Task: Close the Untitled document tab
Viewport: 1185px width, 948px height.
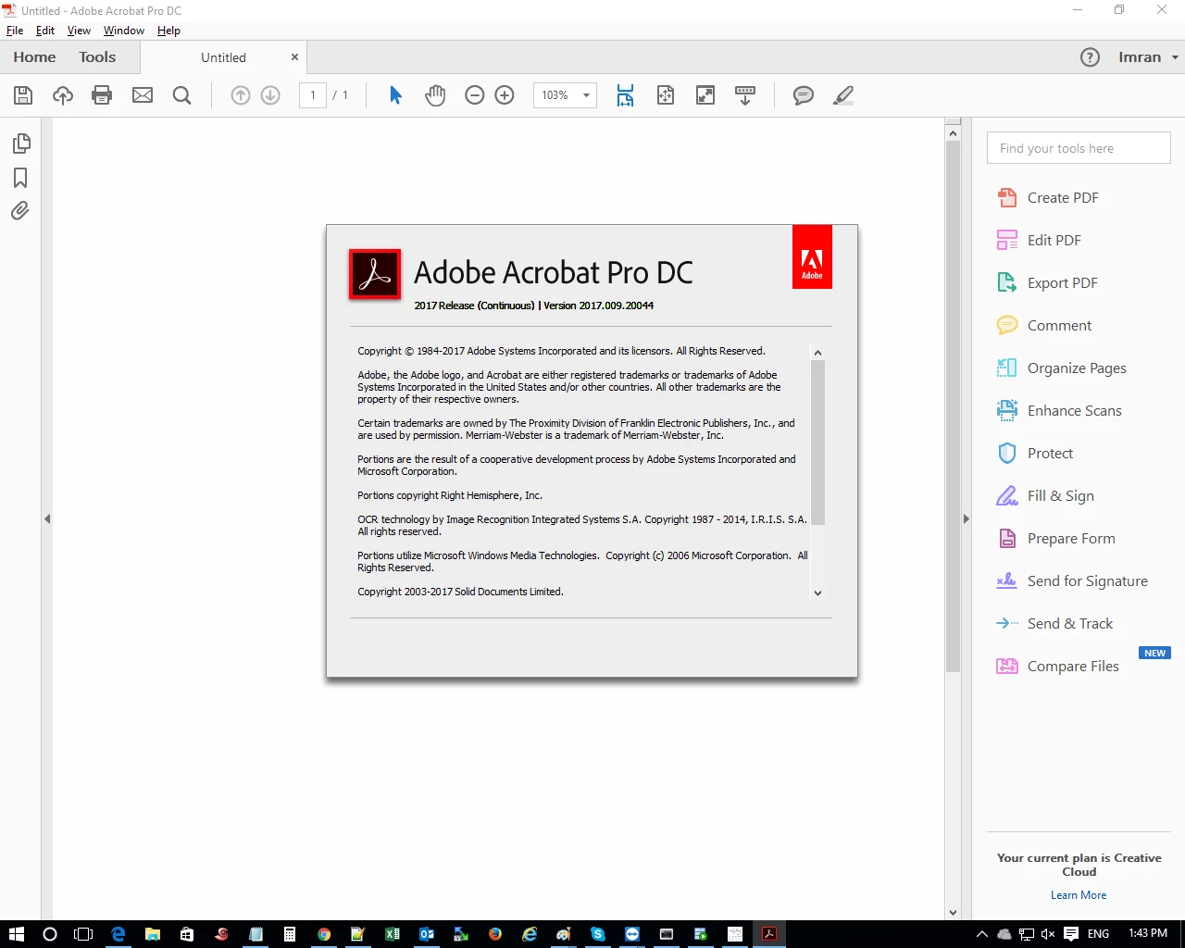Action: (x=294, y=57)
